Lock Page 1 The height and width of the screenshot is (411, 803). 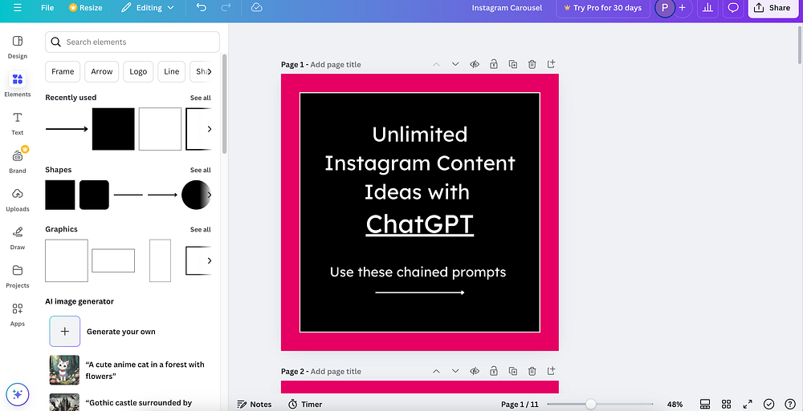pyautogui.click(x=494, y=64)
